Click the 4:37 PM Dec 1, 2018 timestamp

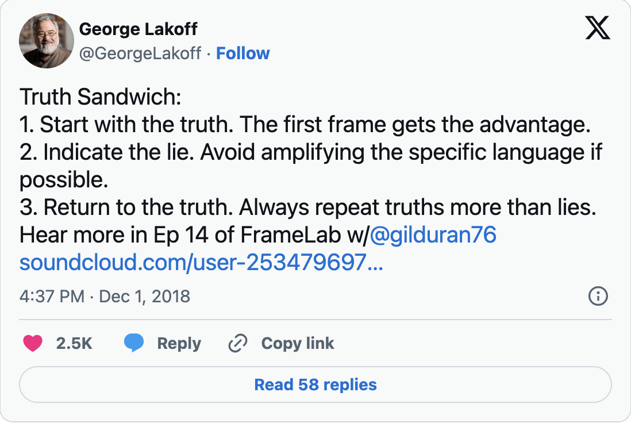point(105,296)
